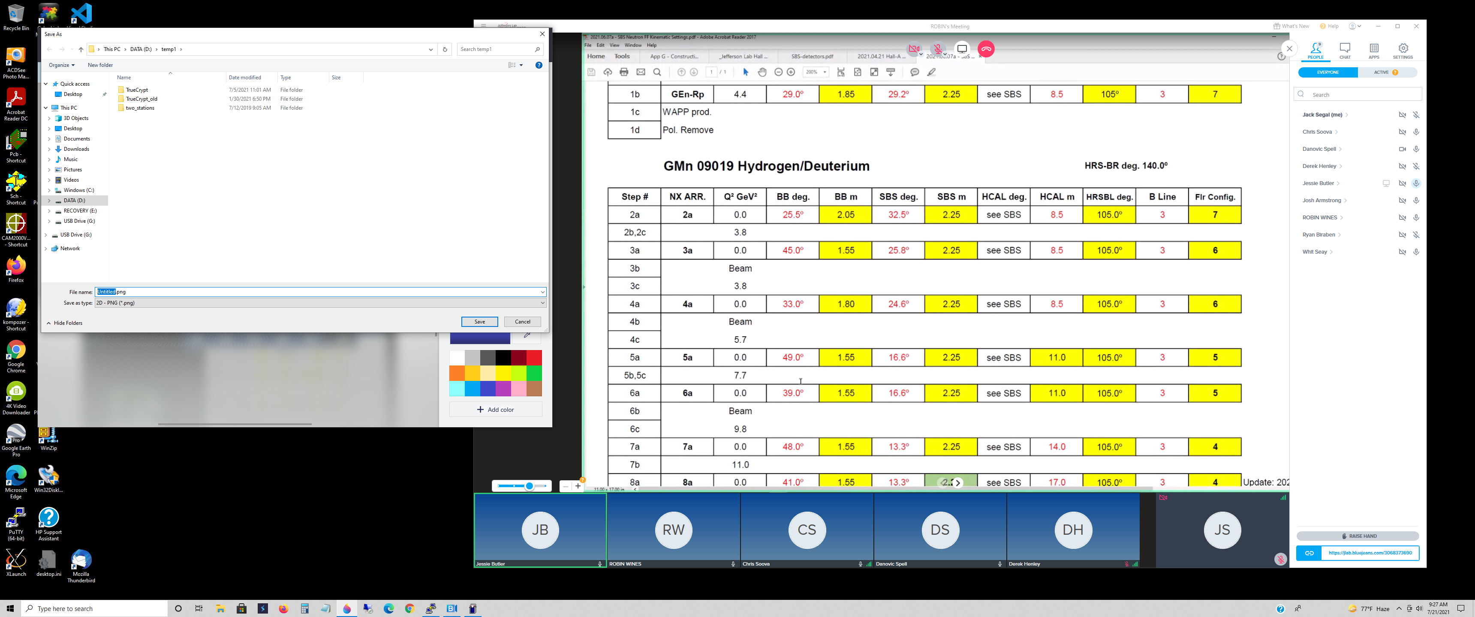Open the view options dropdown in Save As
The height and width of the screenshot is (617, 1475).
[521, 65]
